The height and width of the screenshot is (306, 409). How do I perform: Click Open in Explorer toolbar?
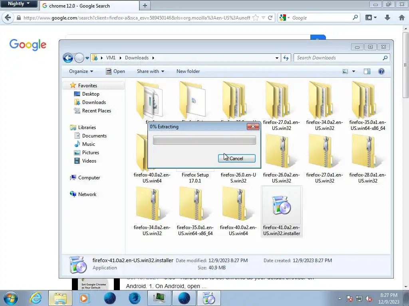(x=115, y=71)
